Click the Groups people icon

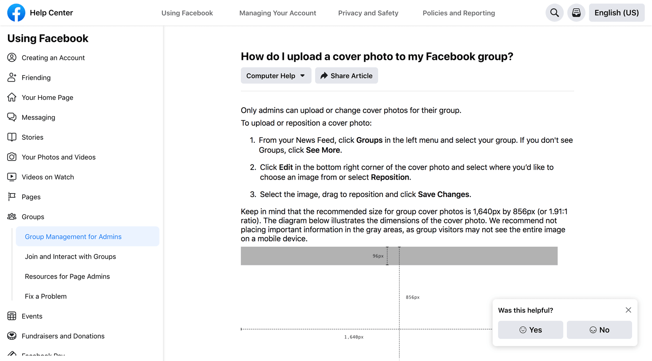pos(12,217)
